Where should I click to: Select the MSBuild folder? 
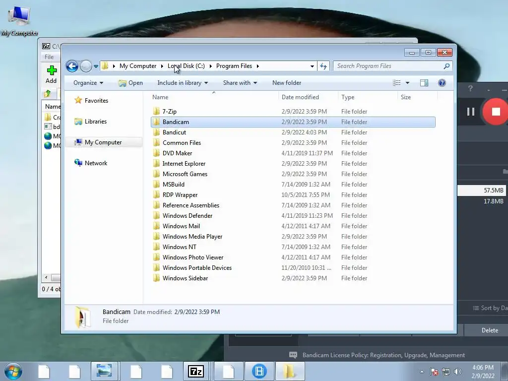[x=173, y=185]
